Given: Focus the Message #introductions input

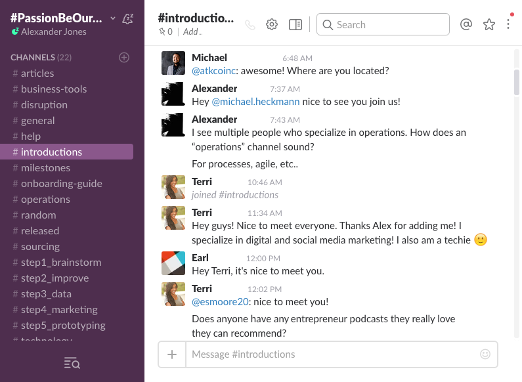Looking at the screenshot, I should click(332, 354).
